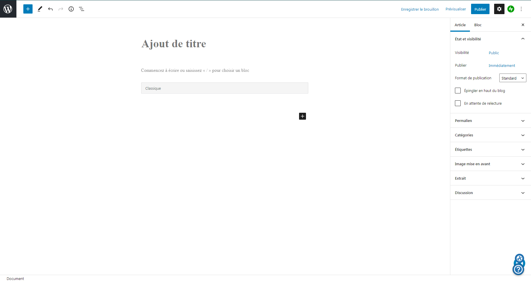Viewport: 531px width, 282px height.
Task: Toggle the settings gear icon
Action: 499,9
